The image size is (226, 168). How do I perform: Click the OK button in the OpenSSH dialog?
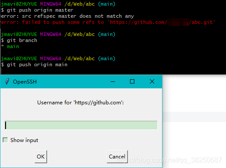41,157
